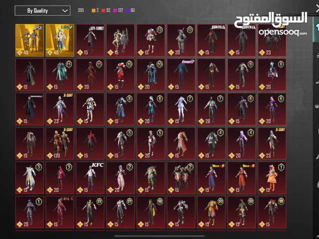Select the level 2 duo outfit priced 15
This screenshot has height=239, width=319.
[x=181, y=178]
